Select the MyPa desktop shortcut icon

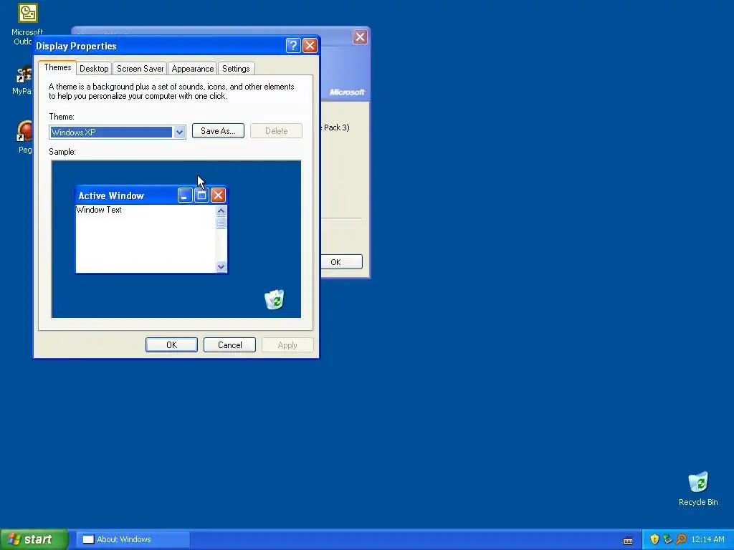pos(22,79)
